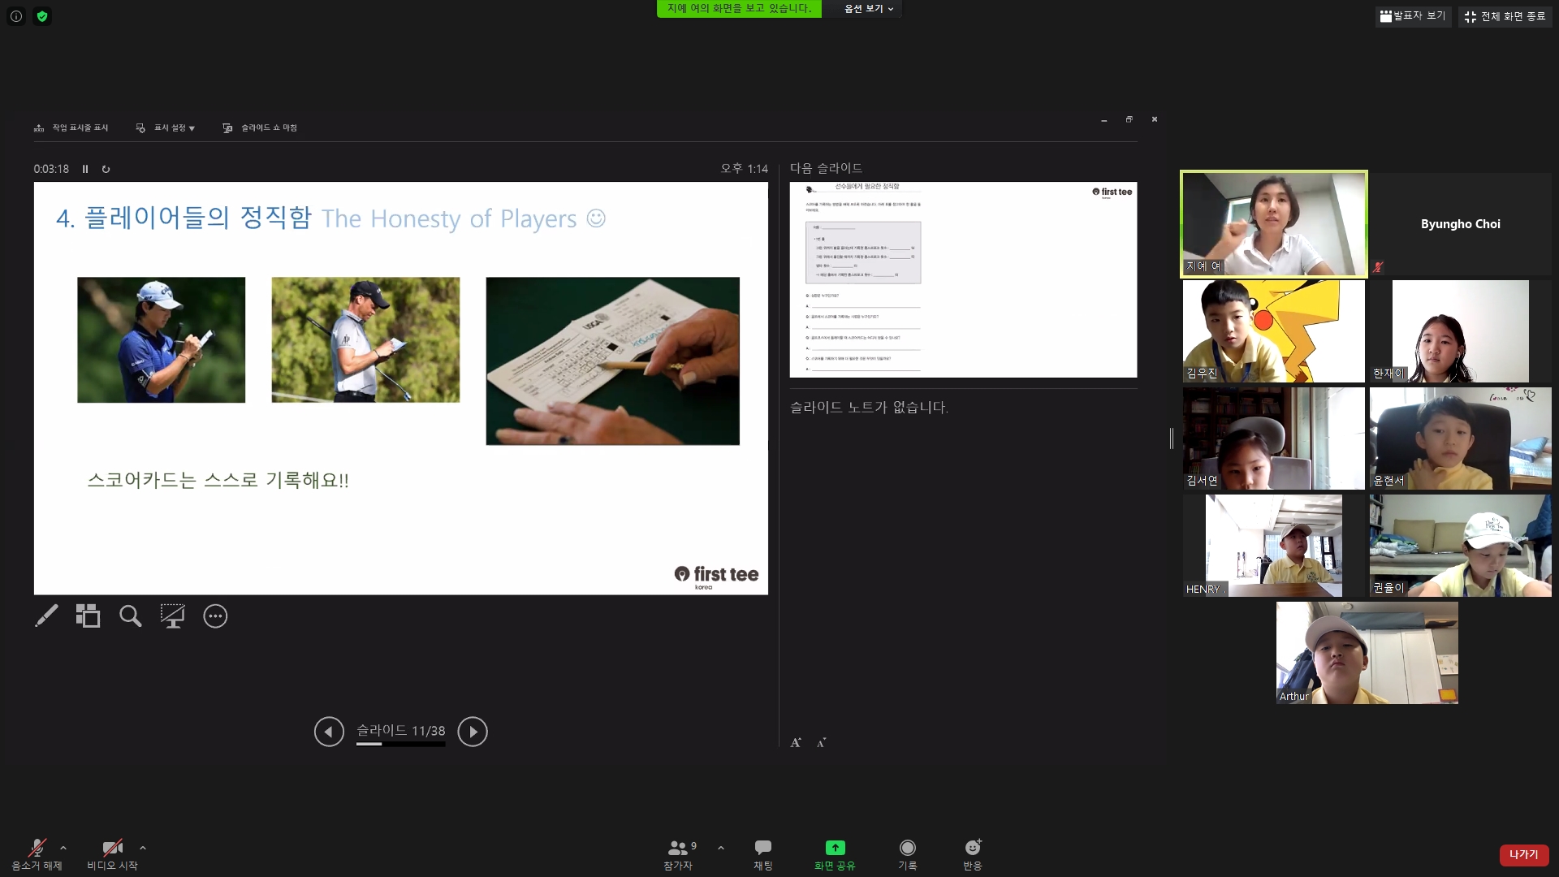The width and height of the screenshot is (1559, 877).
Task: Click the zoom into slide magnifier
Action: pyautogui.click(x=130, y=616)
